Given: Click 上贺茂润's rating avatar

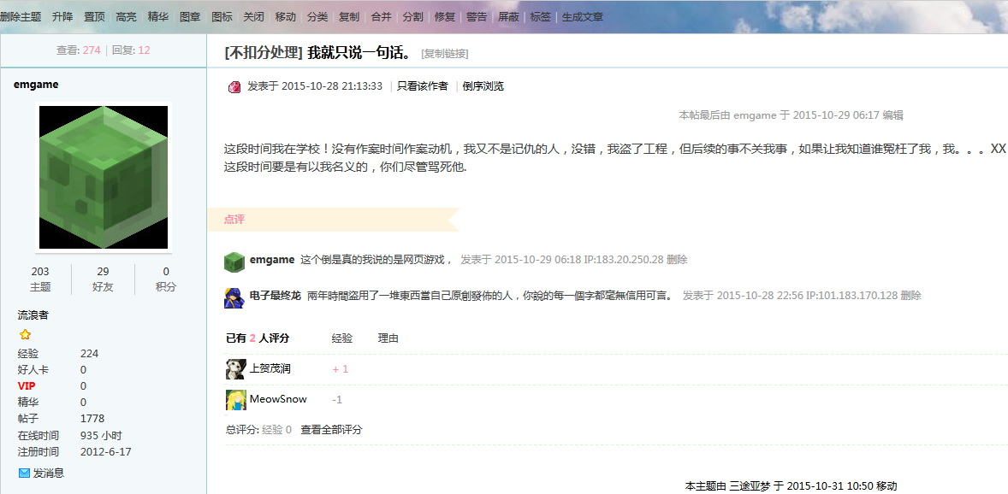Looking at the screenshot, I should click(236, 368).
